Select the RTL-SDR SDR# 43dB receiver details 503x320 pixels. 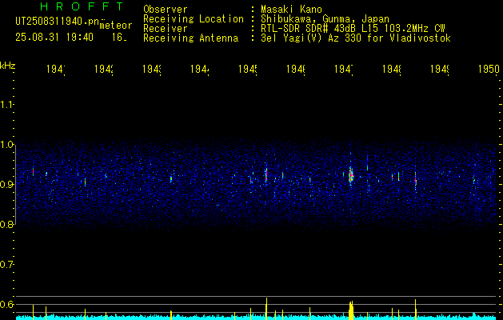click(x=353, y=29)
